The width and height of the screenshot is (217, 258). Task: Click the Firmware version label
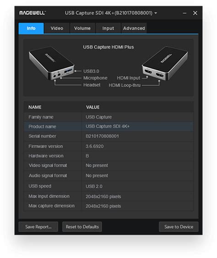click(45, 146)
